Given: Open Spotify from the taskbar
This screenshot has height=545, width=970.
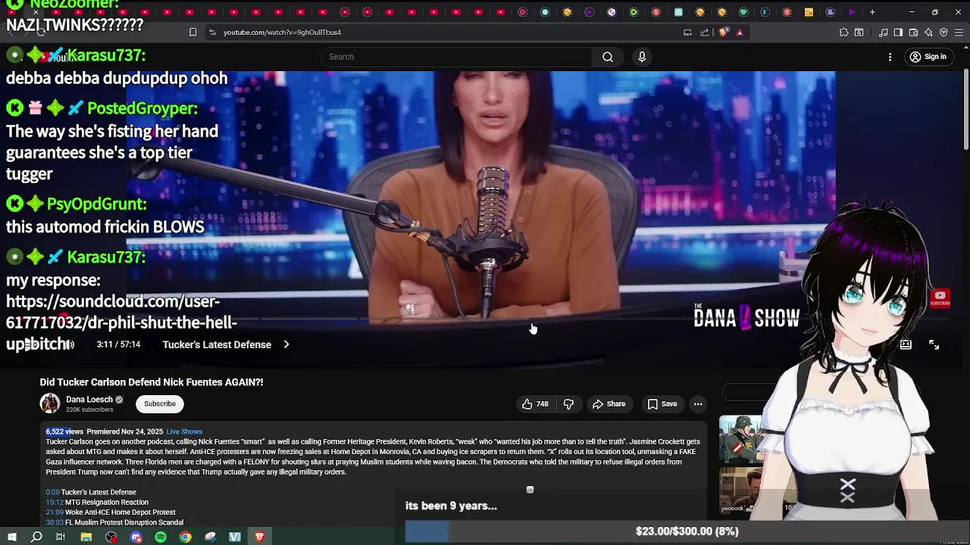Looking at the screenshot, I should (x=161, y=537).
